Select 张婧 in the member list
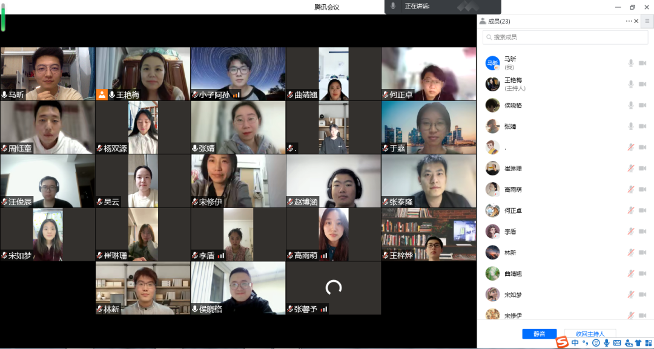 click(x=510, y=126)
